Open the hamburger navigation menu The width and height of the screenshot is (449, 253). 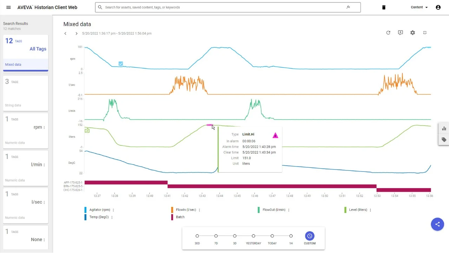(x=9, y=7)
